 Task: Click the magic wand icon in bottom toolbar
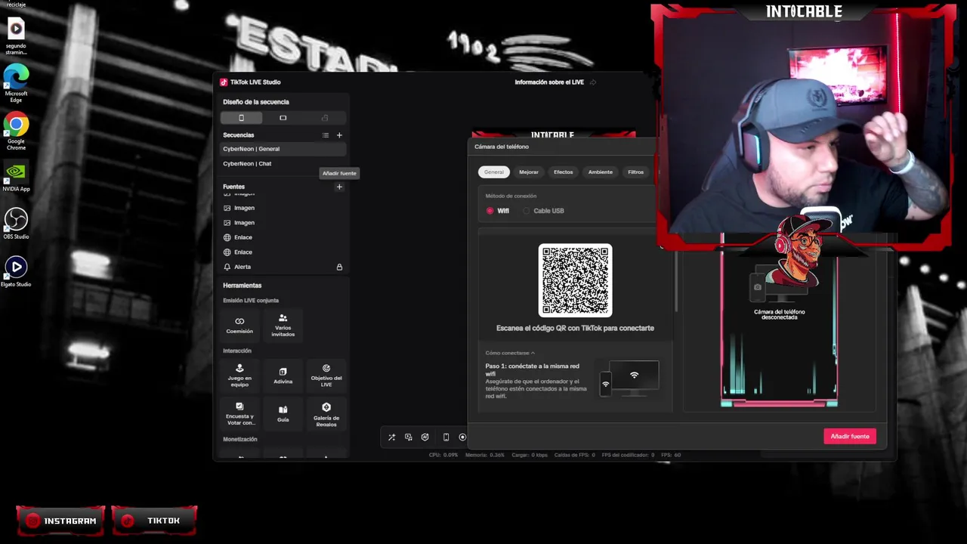(391, 437)
